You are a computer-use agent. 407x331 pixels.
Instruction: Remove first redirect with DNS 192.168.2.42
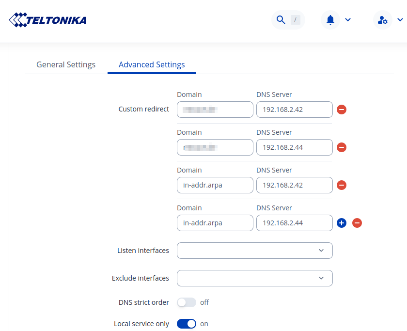pos(342,110)
